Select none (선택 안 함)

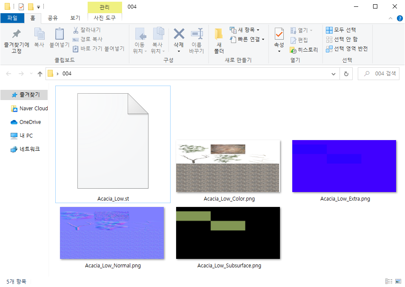click(x=342, y=39)
